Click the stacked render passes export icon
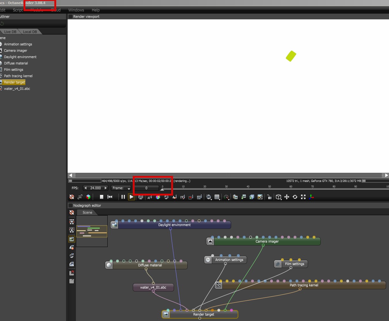Viewport: 389px width, 321px height. 252,197
